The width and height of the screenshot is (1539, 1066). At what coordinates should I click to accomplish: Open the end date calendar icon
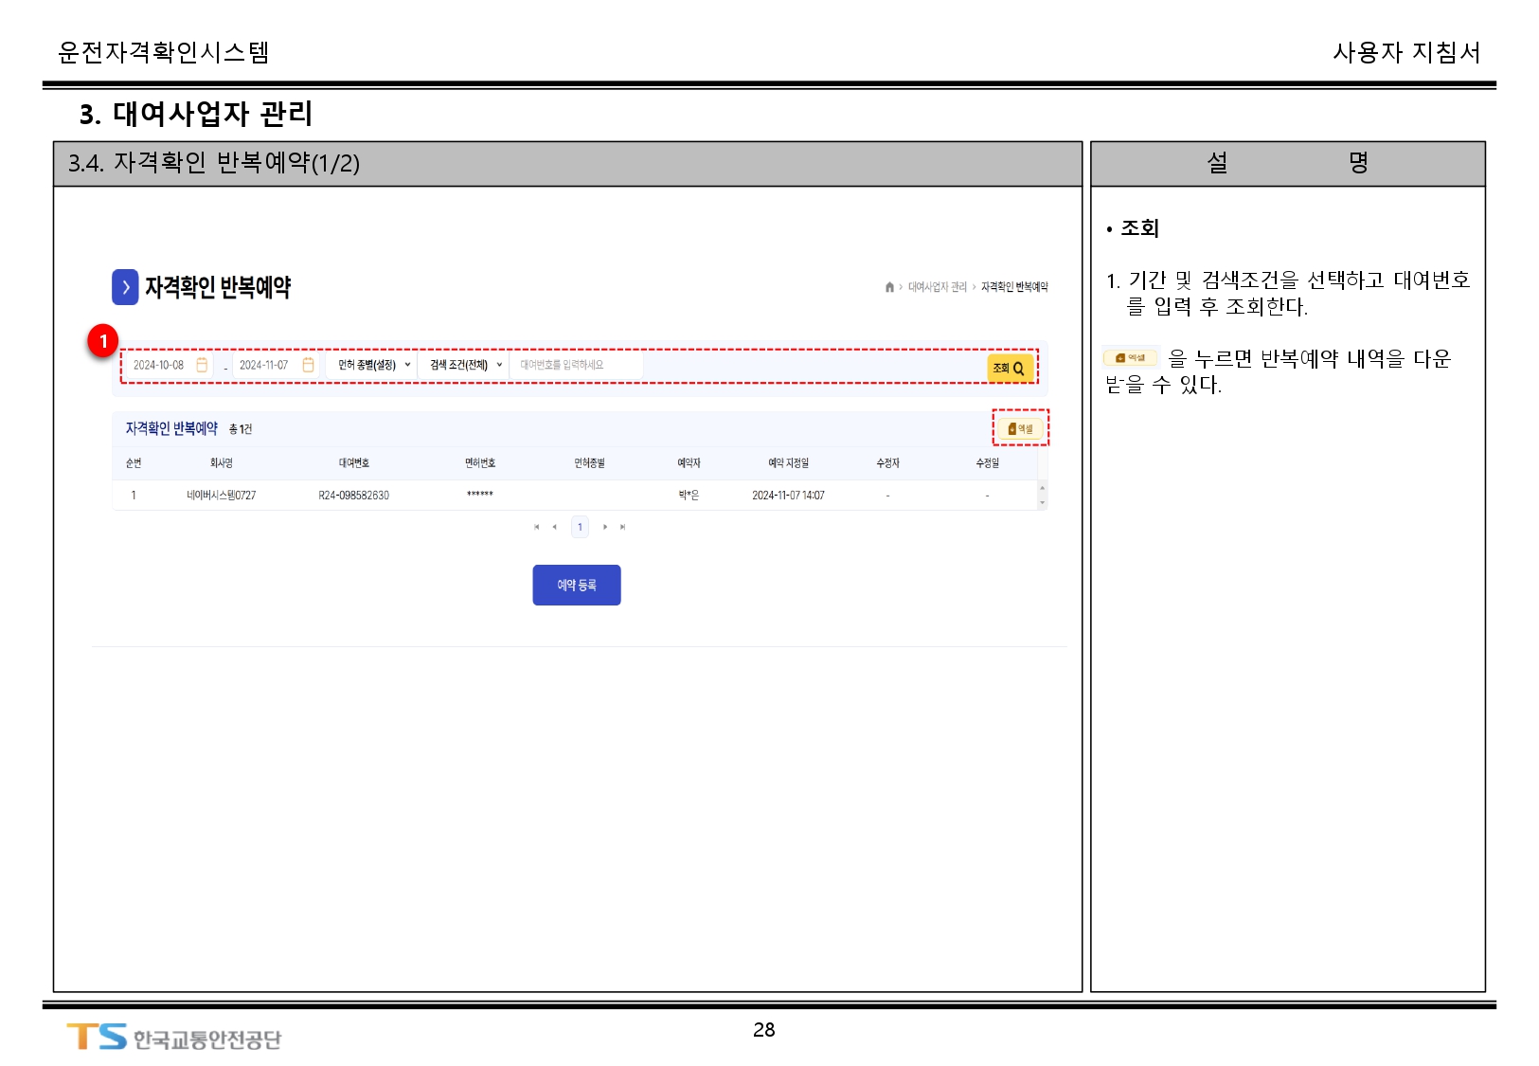[x=308, y=365]
